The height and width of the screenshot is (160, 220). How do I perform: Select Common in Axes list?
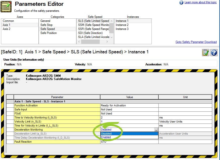tap(20, 21)
